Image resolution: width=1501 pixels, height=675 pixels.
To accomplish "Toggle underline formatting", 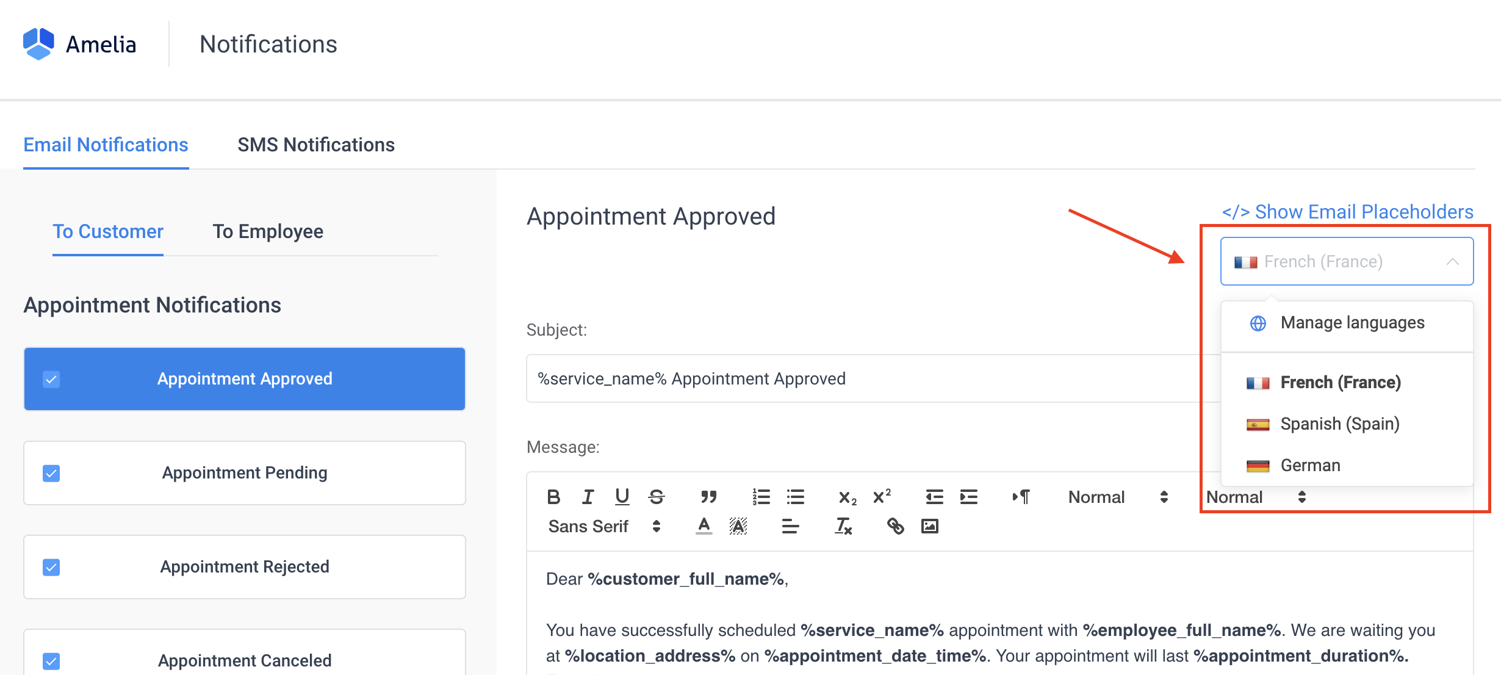I will 621,496.
